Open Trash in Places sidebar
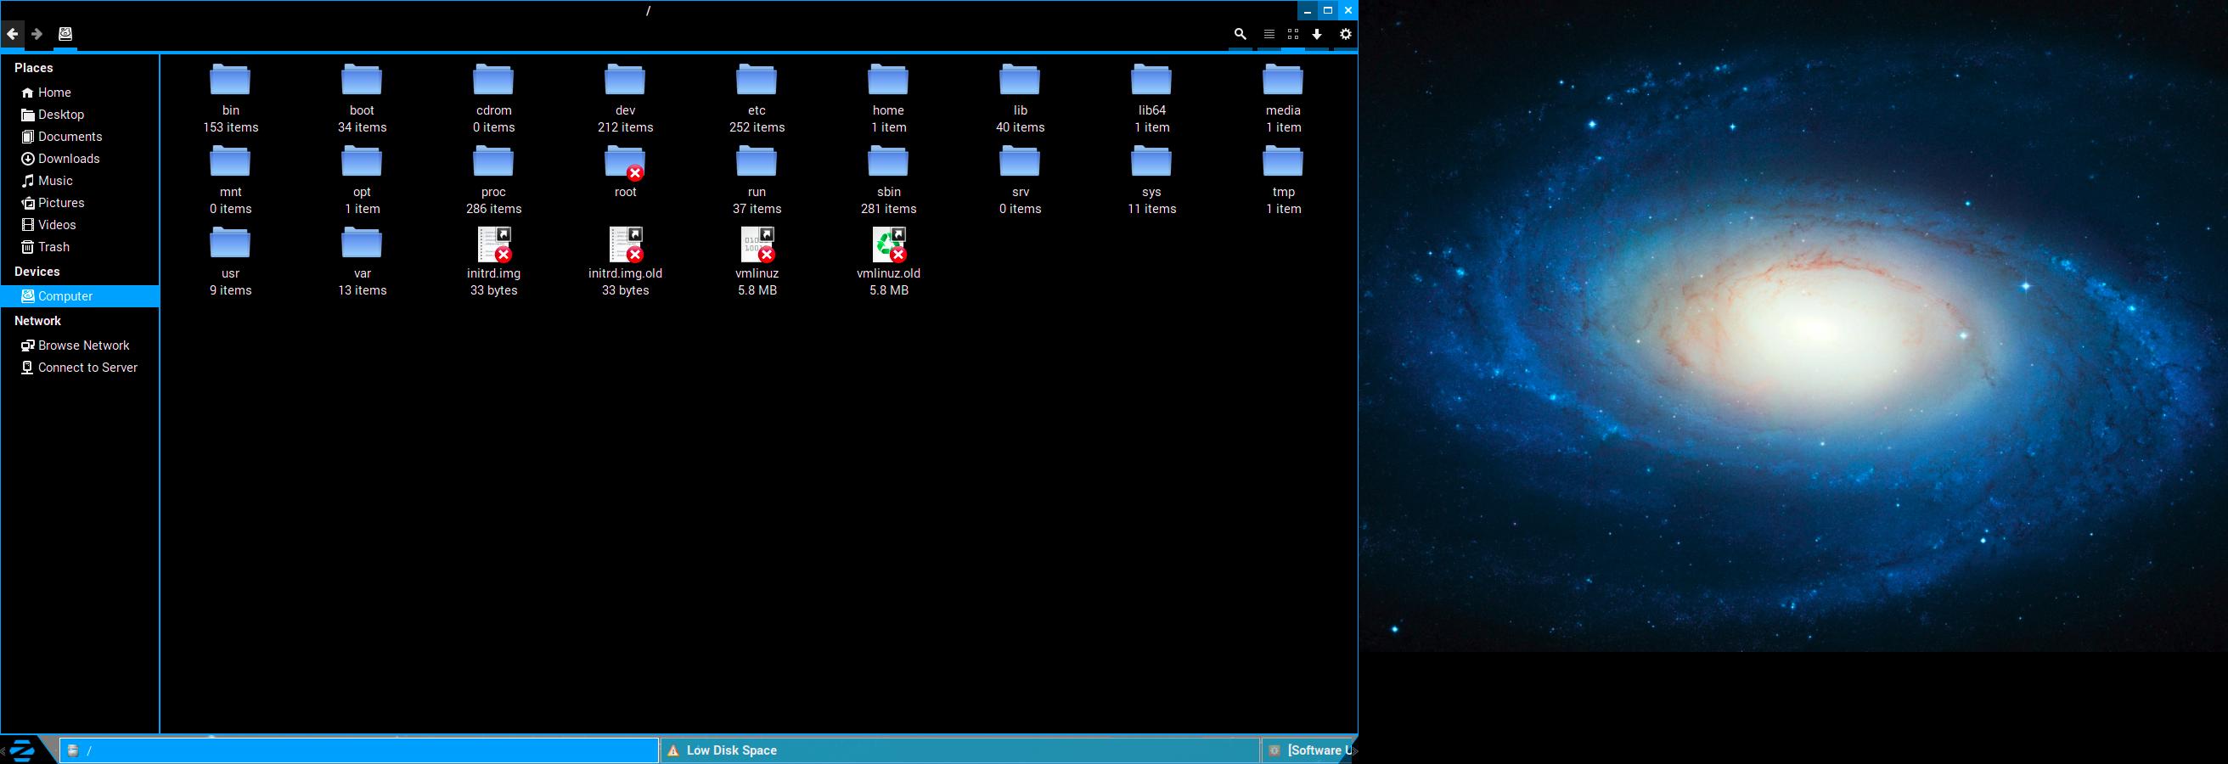The width and height of the screenshot is (2228, 764). point(53,247)
